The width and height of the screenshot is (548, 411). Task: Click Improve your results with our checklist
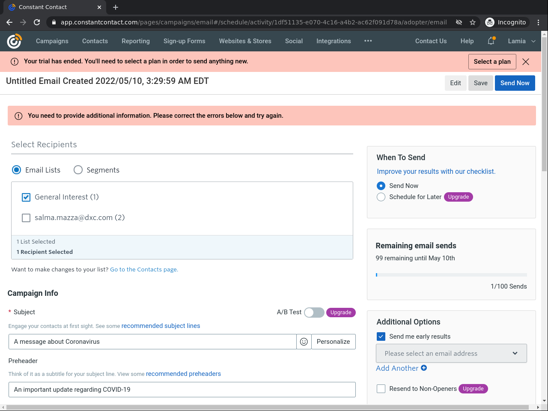pyautogui.click(x=436, y=172)
